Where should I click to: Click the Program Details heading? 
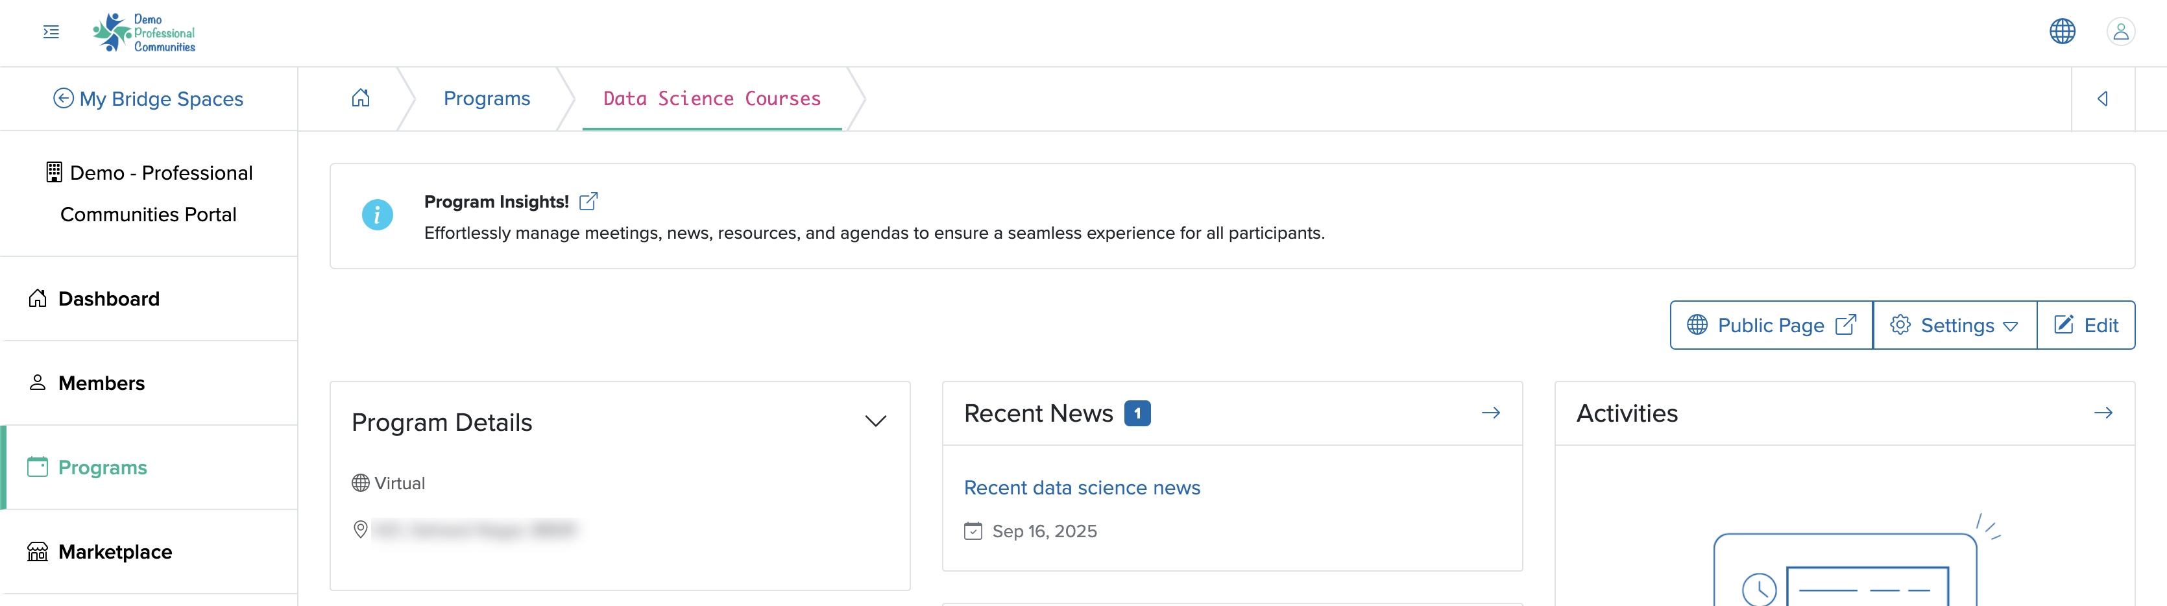tap(442, 422)
